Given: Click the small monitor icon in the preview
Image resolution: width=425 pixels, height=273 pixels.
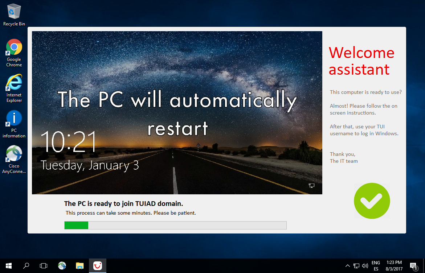Looking at the screenshot, I should tap(311, 186).
